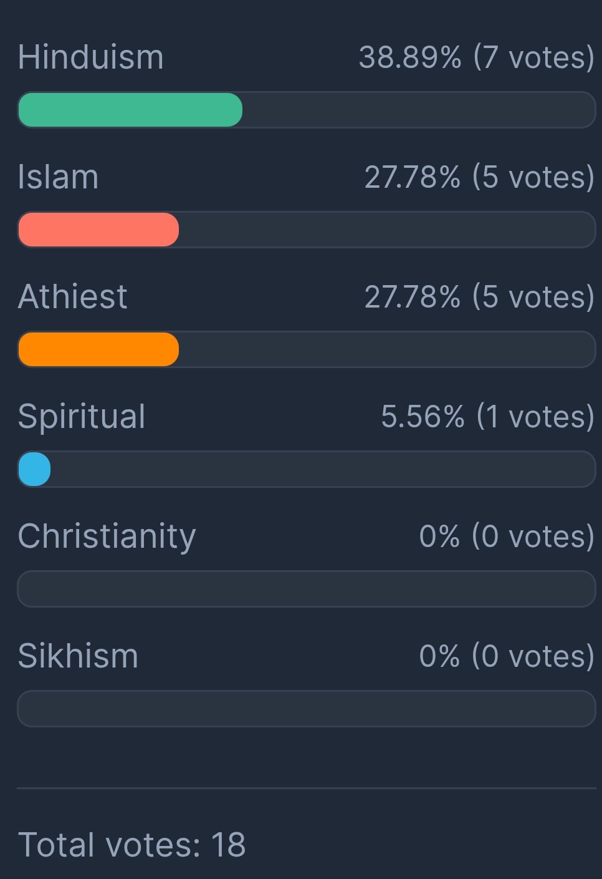Screen dimensions: 602x879
Task: Select the Islam poll option label
Action: coord(58,177)
